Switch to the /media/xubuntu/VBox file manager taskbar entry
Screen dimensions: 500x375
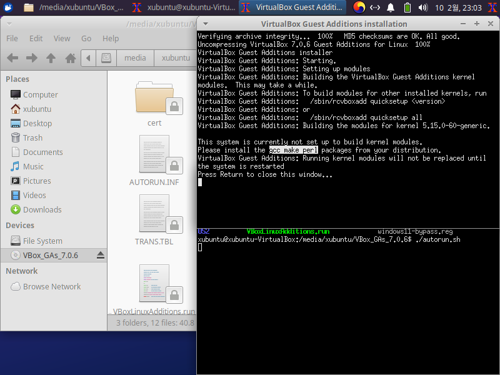[x=74, y=7]
